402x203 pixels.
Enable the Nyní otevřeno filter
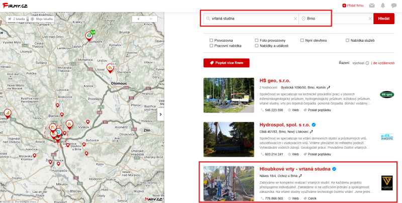302,40
